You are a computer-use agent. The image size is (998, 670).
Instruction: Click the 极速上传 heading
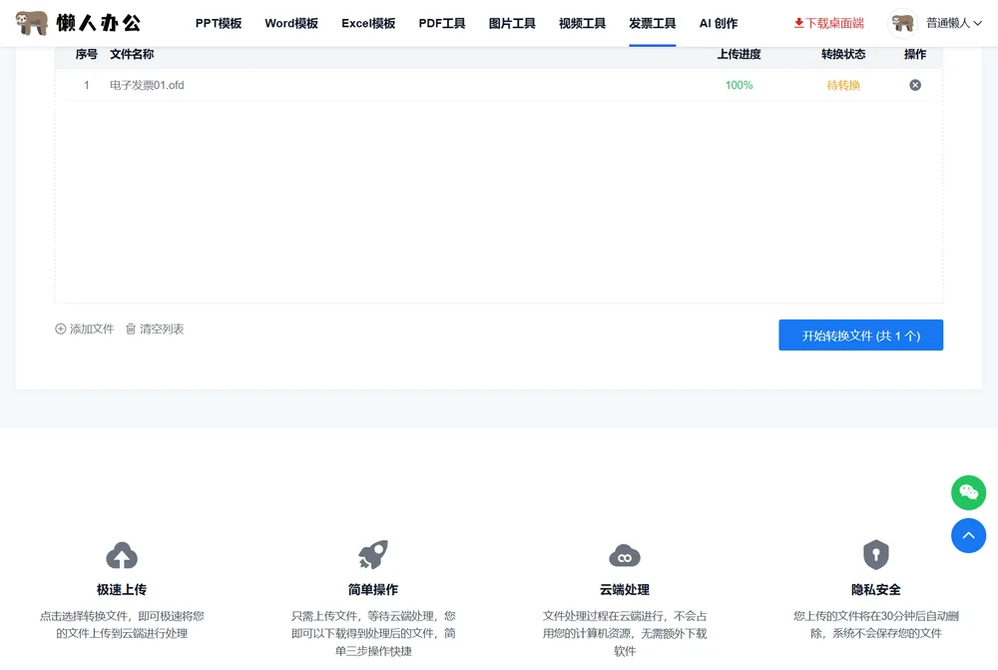122,590
